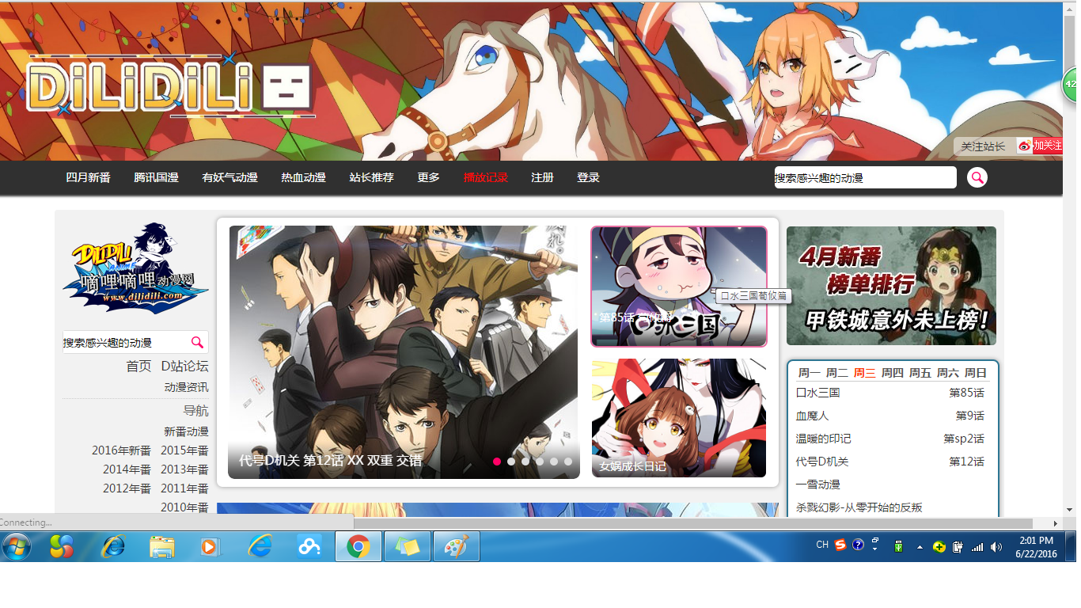
Task: Open 动漫资讯 link in sidebar
Action: pyautogui.click(x=186, y=387)
